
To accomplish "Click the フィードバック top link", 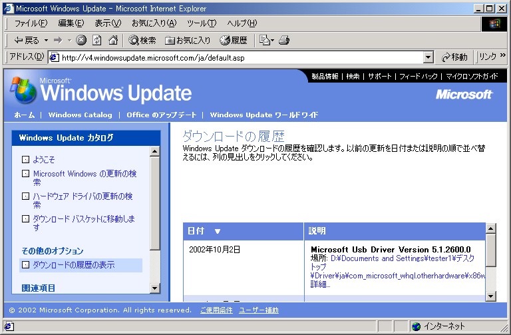I will click(418, 77).
